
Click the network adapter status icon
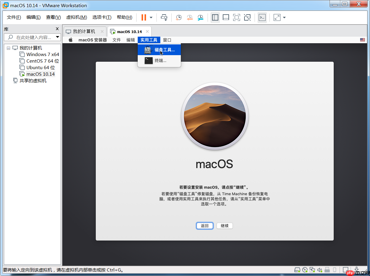tap(313, 270)
